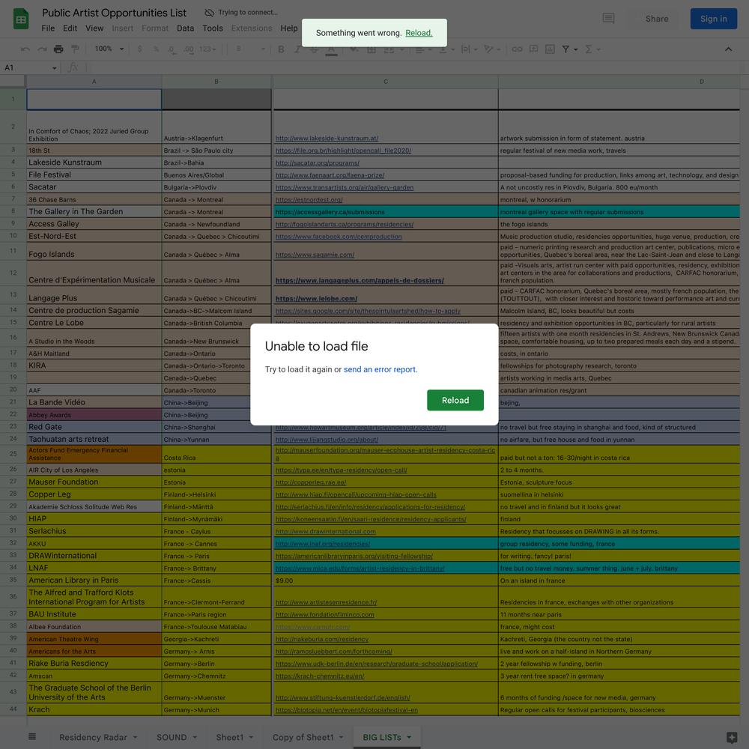The width and height of the screenshot is (749, 749).
Task: Toggle bold formatting
Action: pyautogui.click(x=281, y=49)
